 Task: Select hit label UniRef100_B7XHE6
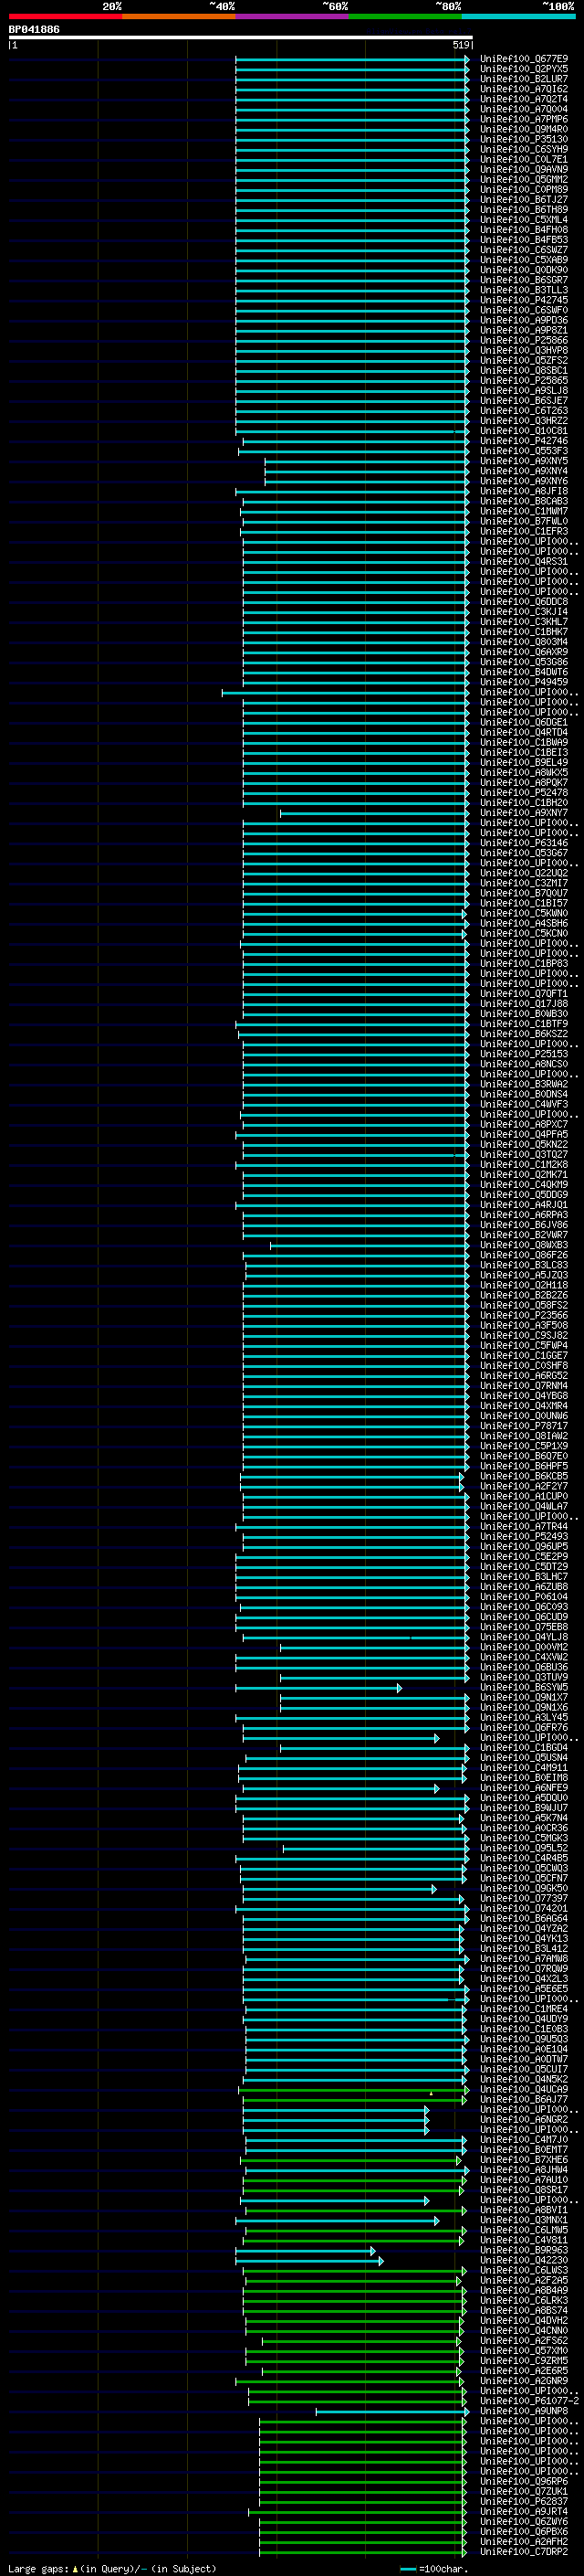point(524,2160)
